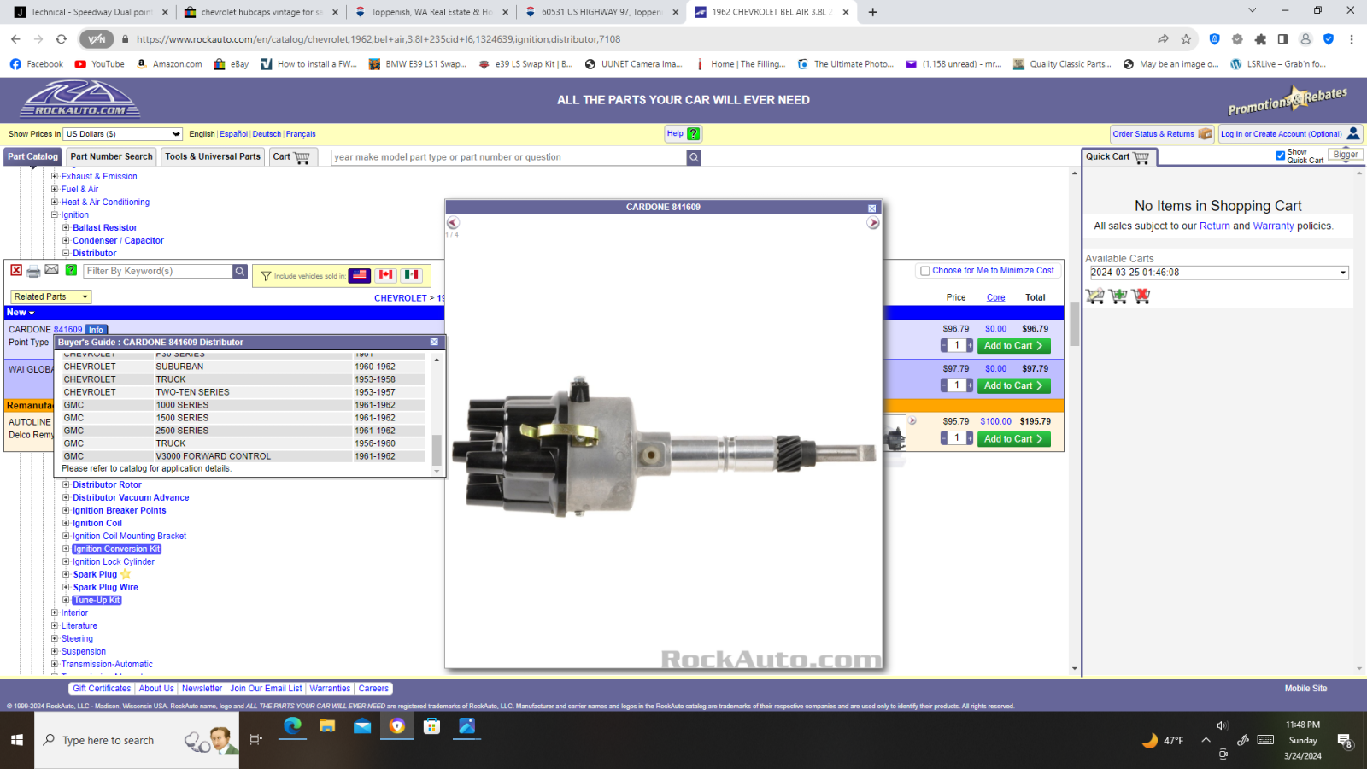The width and height of the screenshot is (1367, 769).
Task: Open browser extensions puzzle icon
Action: tap(1260, 39)
